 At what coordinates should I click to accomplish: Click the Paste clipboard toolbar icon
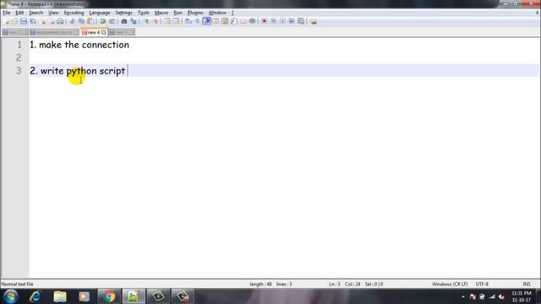[x=90, y=21]
